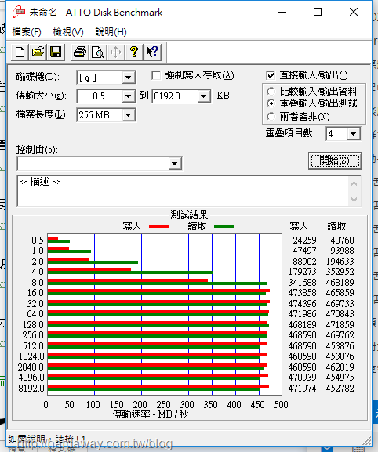Toggle 直接輸入/輸出 checkbox
This screenshot has width=378, height=452.
(x=271, y=75)
